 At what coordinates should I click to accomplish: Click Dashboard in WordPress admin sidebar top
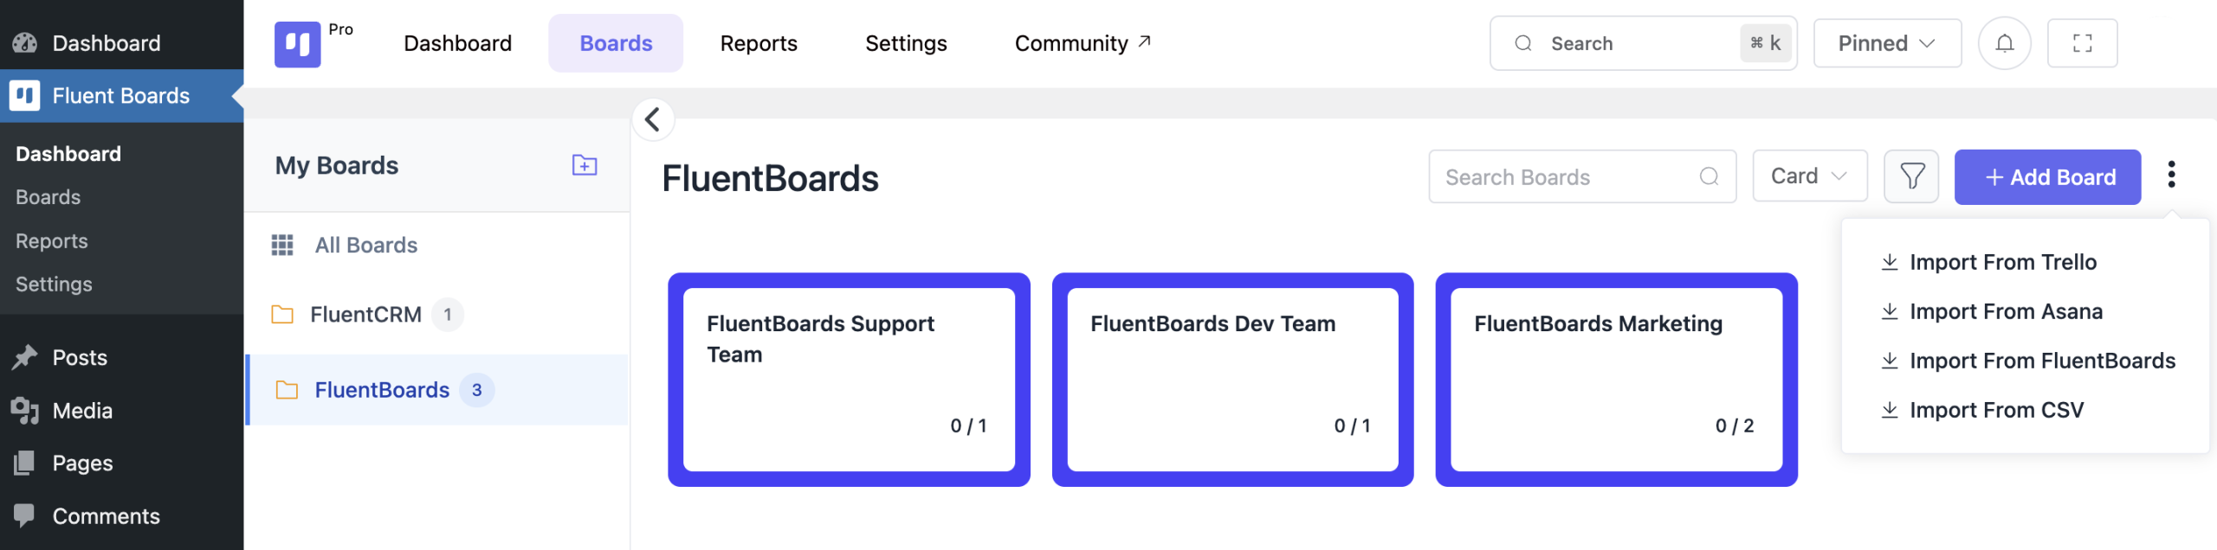(121, 42)
